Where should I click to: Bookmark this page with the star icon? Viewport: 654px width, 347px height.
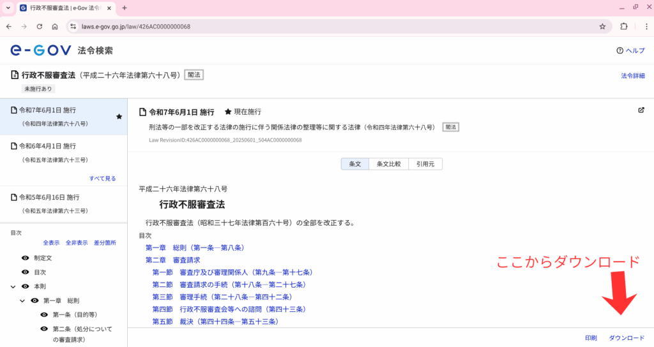(x=602, y=27)
